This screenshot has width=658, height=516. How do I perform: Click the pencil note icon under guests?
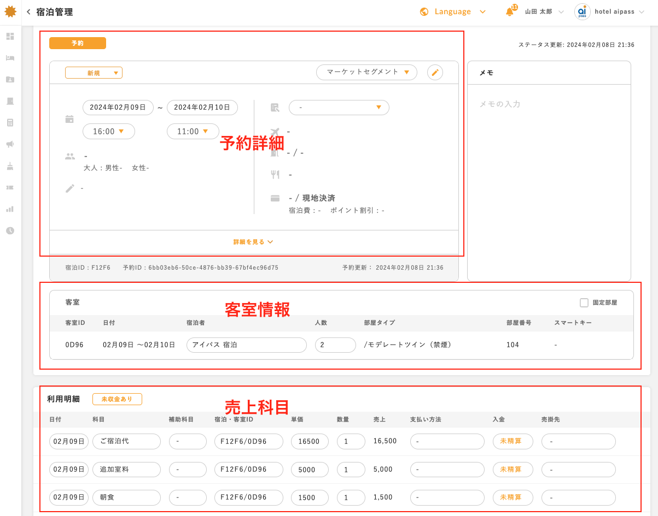[70, 188]
